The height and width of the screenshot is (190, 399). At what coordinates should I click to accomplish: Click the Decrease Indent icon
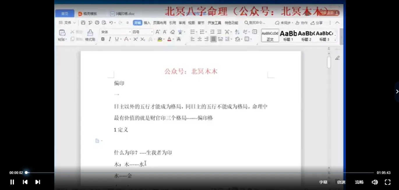tap(213, 32)
